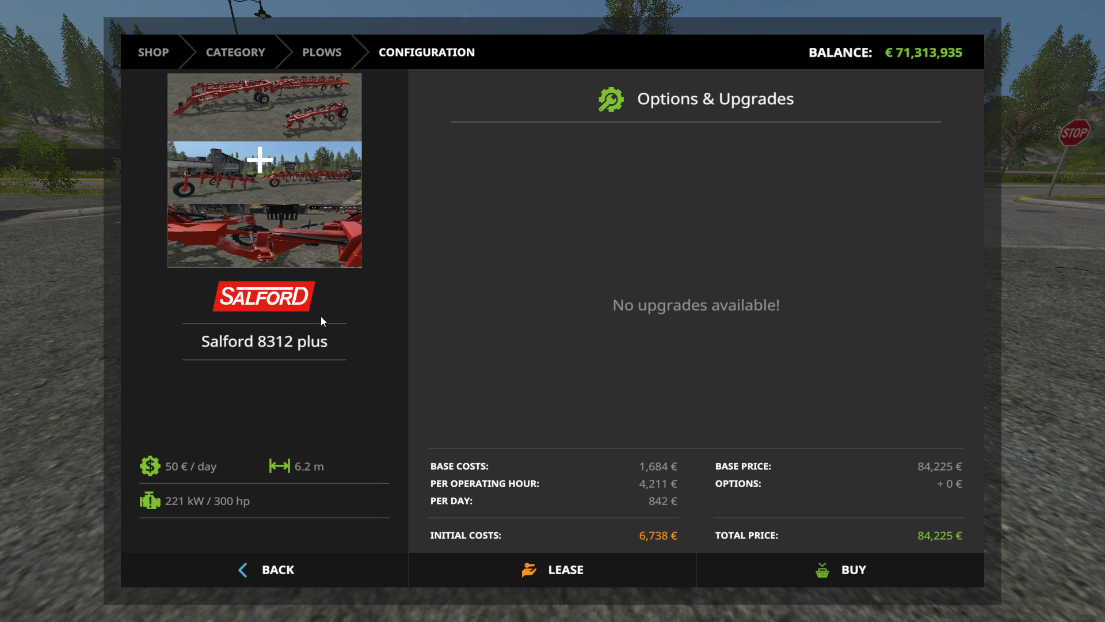This screenshot has height=622, width=1105.
Task: Click the green wrench gear Options icon
Action: tap(611, 100)
